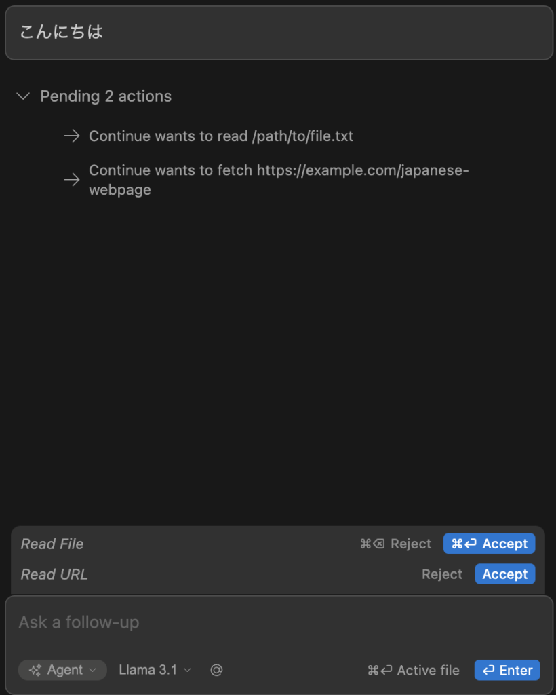Screen dimensions: 556x695
Task: Click the Read URL label
Action: pyautogui.click(x=54, y=574)
